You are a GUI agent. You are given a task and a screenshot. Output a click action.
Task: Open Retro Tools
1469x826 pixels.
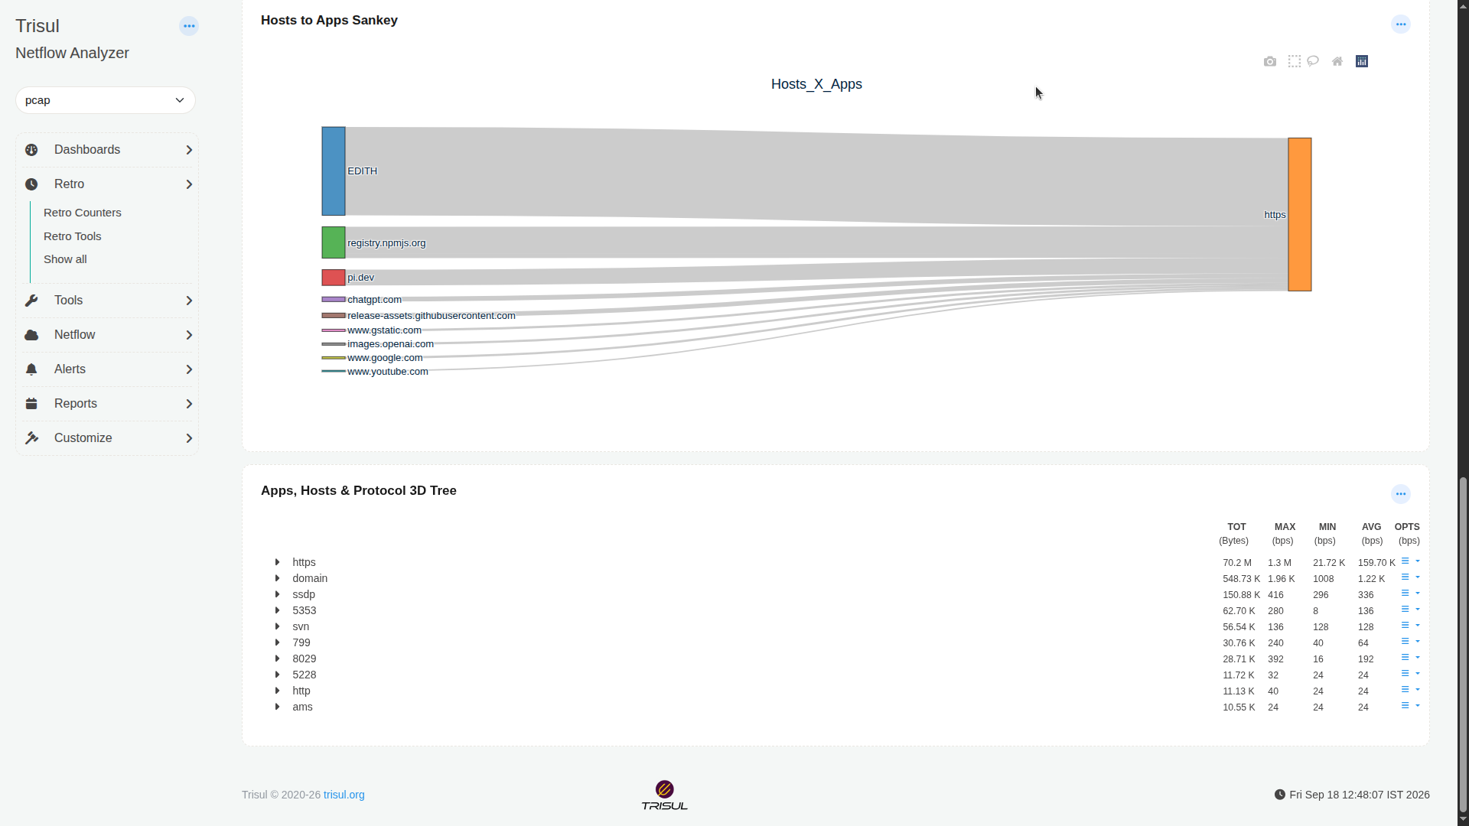click(x=73, y=236)
